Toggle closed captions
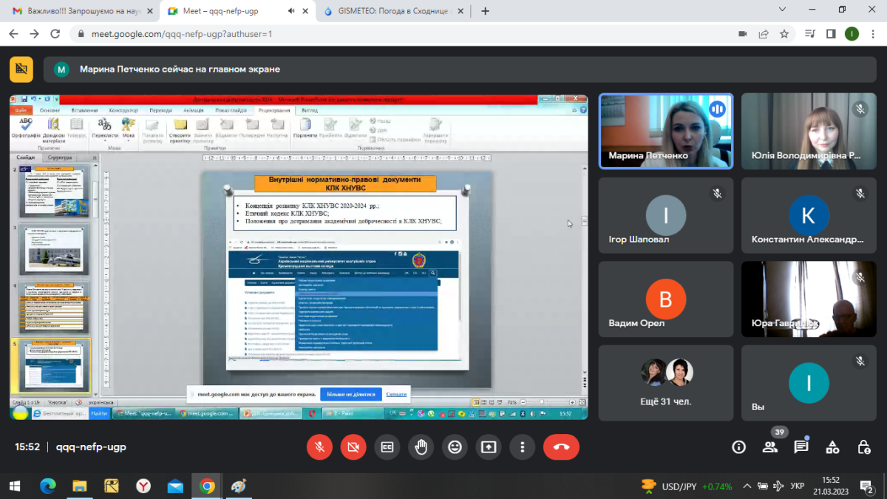Image resolution: width=887 pixels, height=499 pixels. coord(387,447)
